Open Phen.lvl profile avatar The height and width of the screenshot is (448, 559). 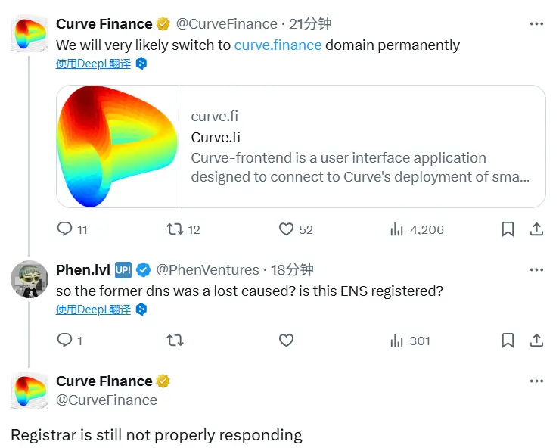[30, 281]
